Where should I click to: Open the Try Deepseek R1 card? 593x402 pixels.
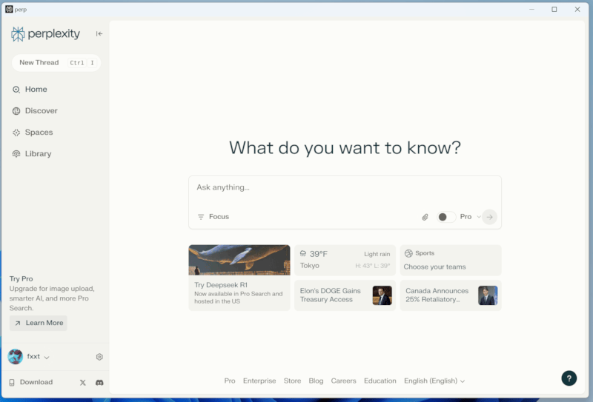pos(239,278)
